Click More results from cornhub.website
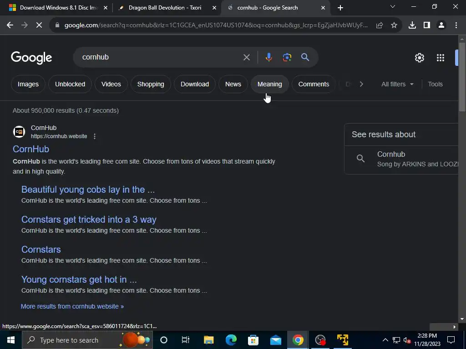Image resolution: width=466 pixels, height=349 pixels. point(72,306)
